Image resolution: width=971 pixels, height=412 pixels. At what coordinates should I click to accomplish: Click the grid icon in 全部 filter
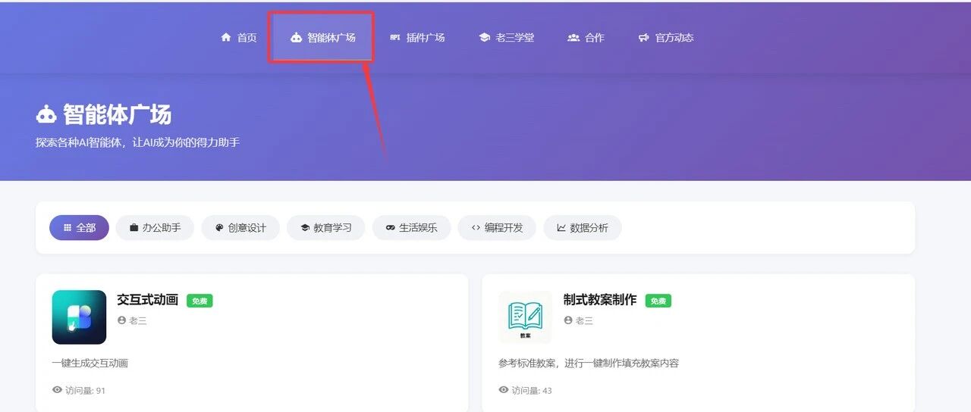(x=68, y=227)
